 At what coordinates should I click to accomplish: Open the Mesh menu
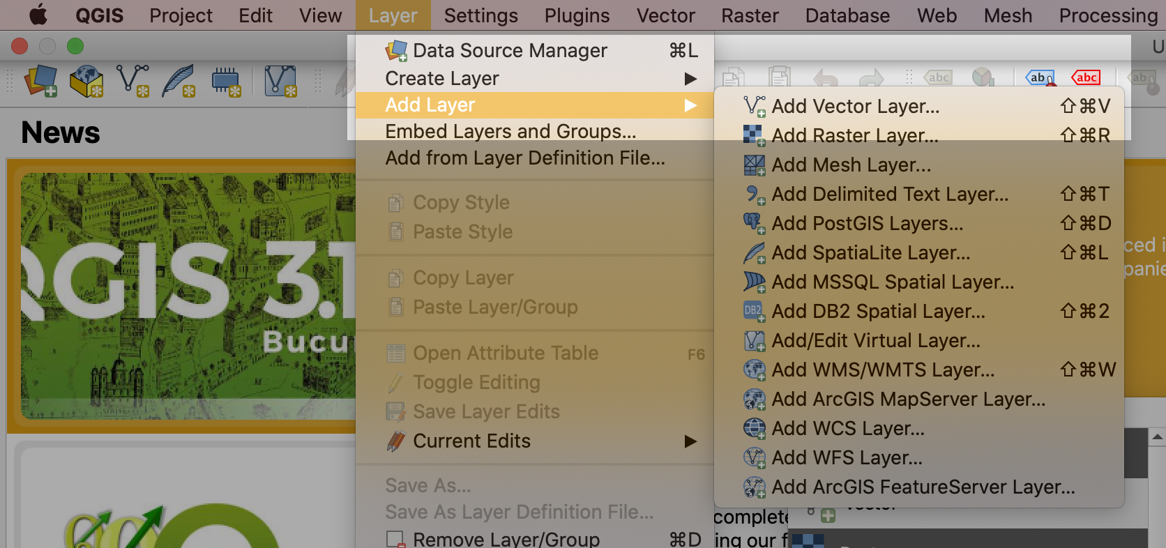1008,15
